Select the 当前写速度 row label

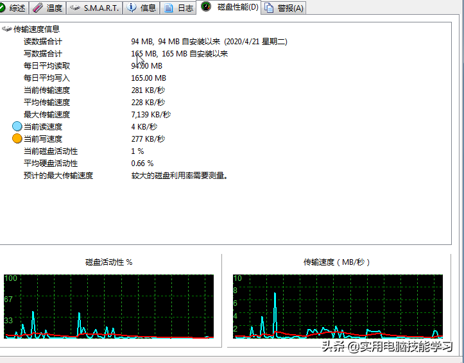(x=43, y=139)
